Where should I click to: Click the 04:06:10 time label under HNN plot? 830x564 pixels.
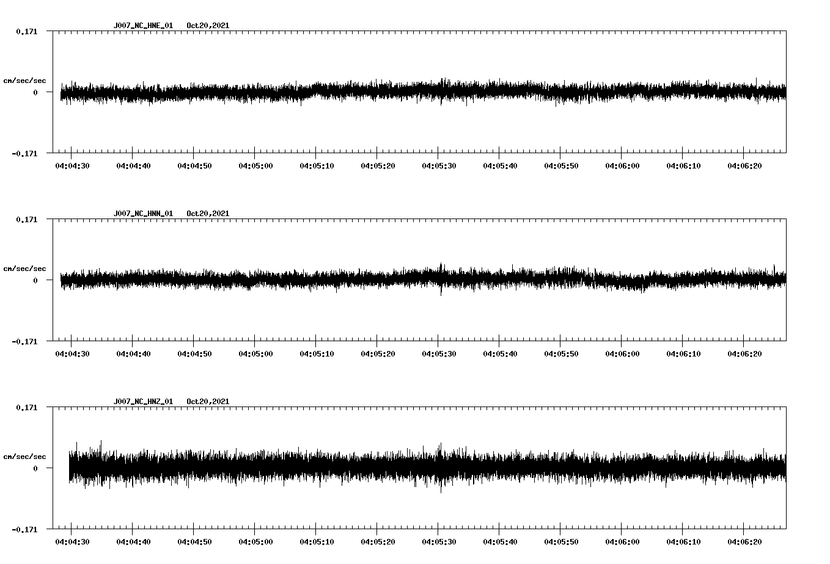pyautogui.click(x=683, y=353)
